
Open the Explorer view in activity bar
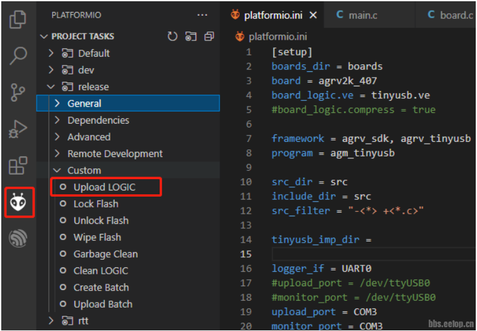click(x=18, y=19)
